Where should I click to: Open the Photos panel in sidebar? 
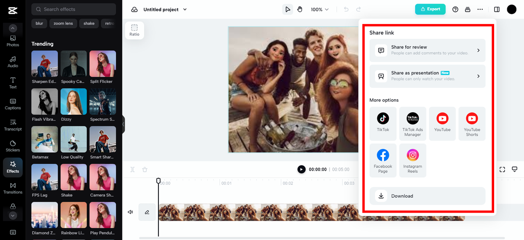point(13,41)
